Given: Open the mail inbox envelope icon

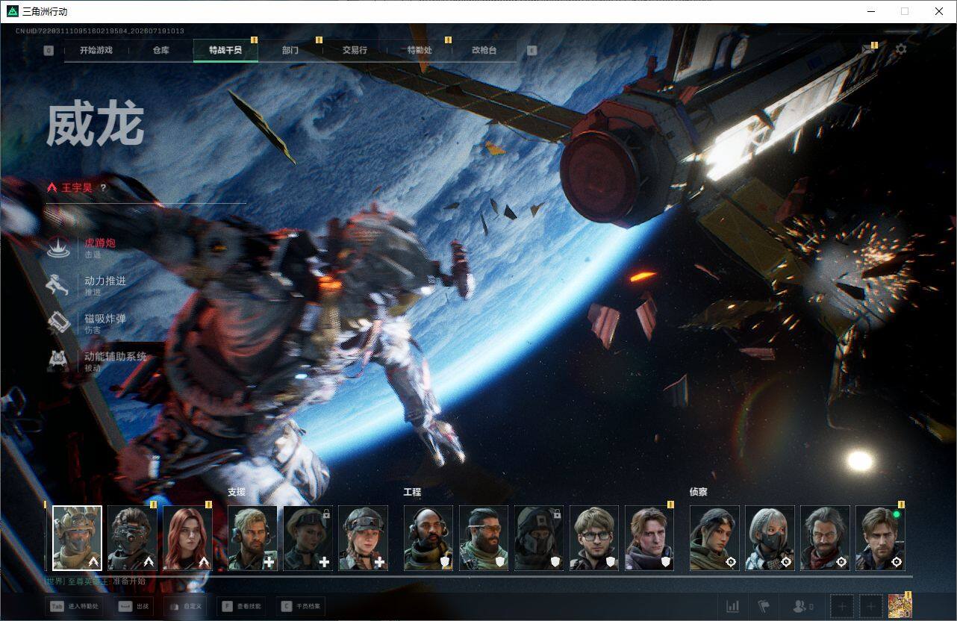Looking at the screenshot, I should [x=867, y=49].
